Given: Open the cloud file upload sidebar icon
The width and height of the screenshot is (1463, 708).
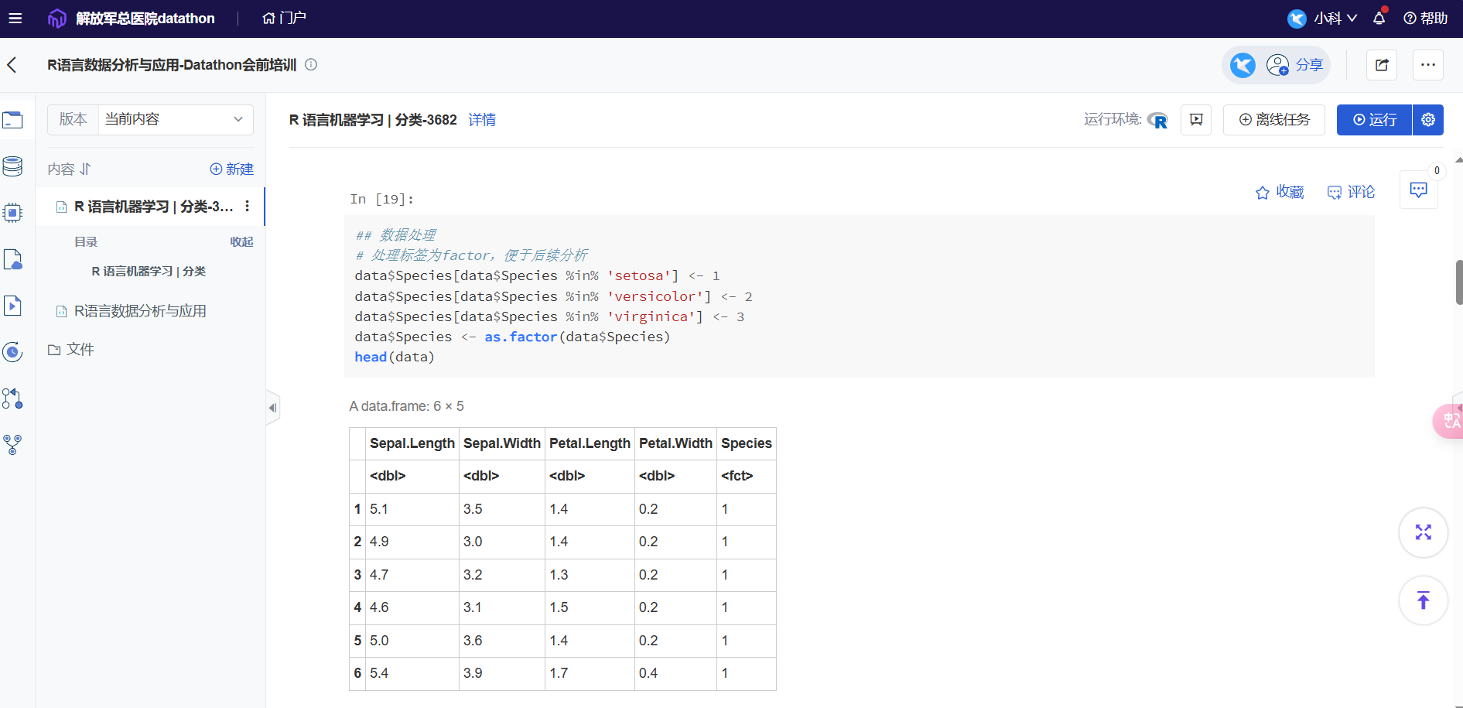Looking at the screenshot, I should pyautogui.click(x=13, y=259).
